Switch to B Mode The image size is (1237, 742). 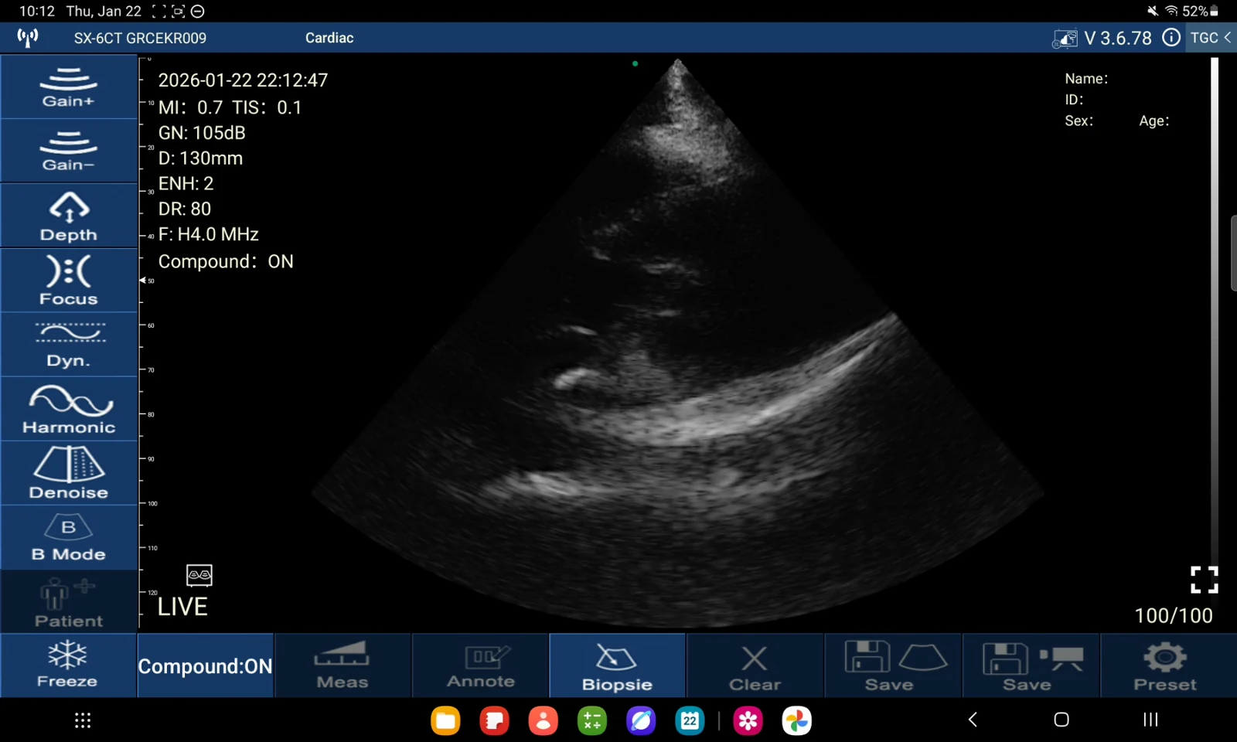[x=69, y=538]
